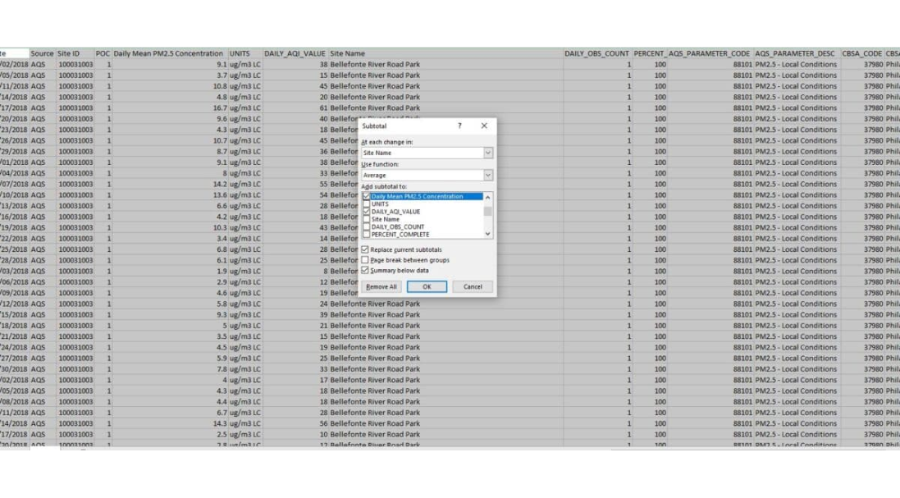Click the 14.3 concentration value cell
This screenshot has height=498, width=900.
(x=169, y=423)
